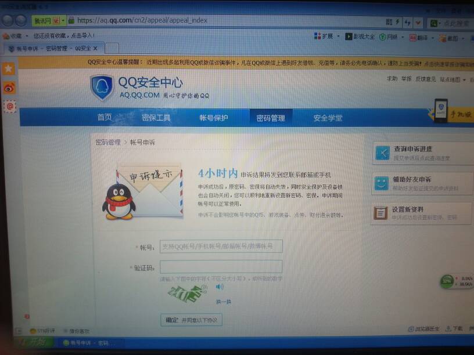Click the mobile version phone banner
The height and width of the screenshot is (355, 474).
(451, 112)
